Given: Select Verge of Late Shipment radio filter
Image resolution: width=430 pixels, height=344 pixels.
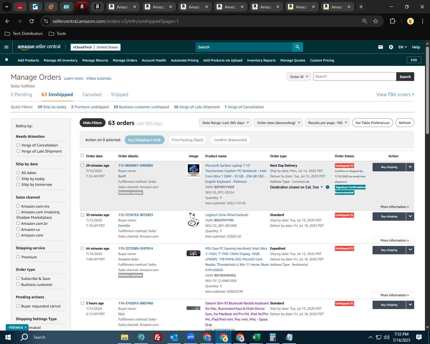Looking at the screenshot, I should coord(18,151).
